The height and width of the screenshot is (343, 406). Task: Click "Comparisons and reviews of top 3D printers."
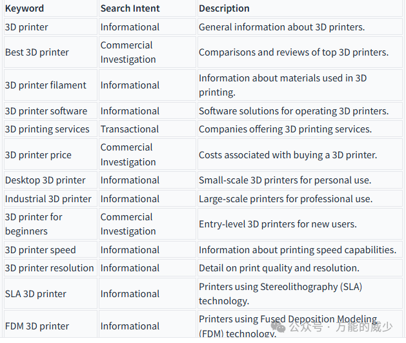click(294, 52)
